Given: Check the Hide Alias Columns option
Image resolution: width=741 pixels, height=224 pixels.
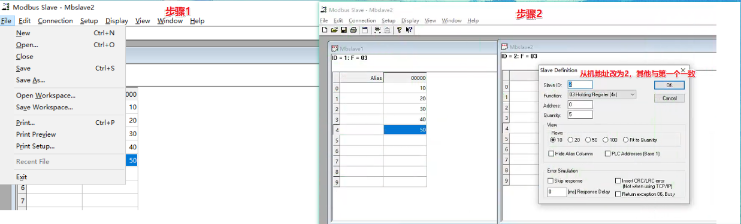Looking at the screenshot, I should (x=551, y=154).
